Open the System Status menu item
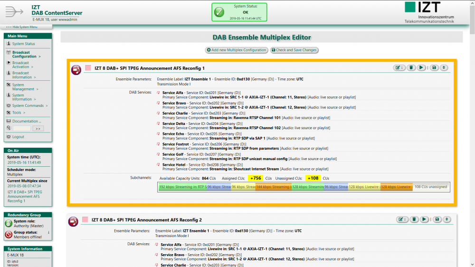The height and width of the screenshot is (267, 475). point(23,44)
